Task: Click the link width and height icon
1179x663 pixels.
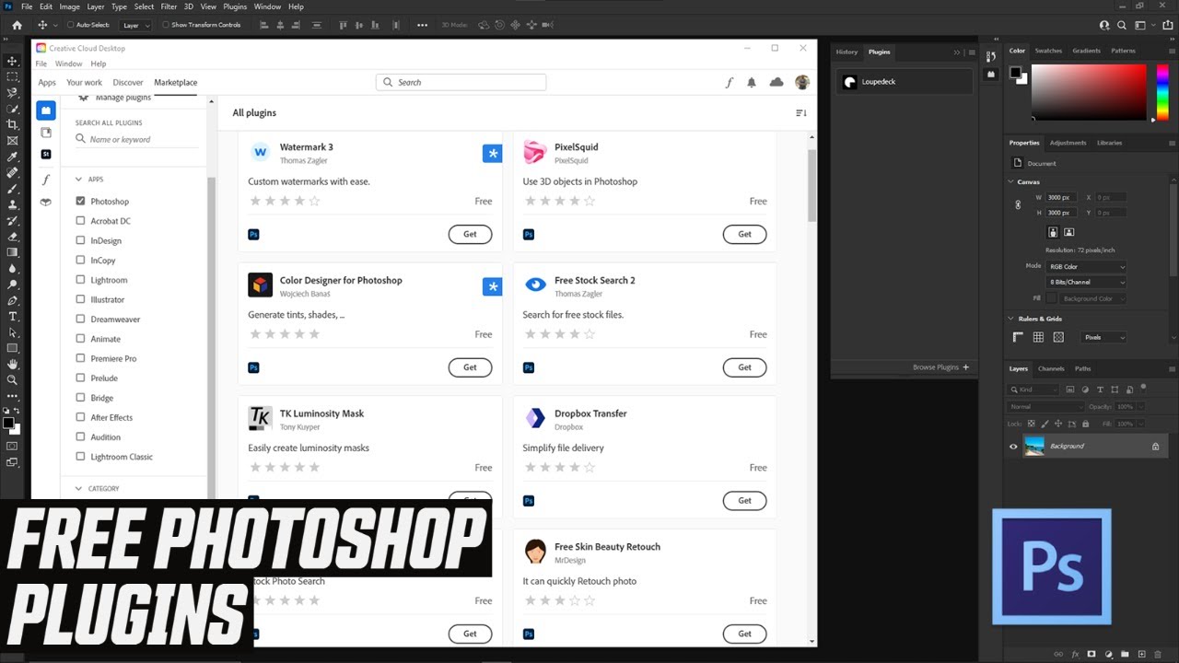Action: [x=1018, y=205]
